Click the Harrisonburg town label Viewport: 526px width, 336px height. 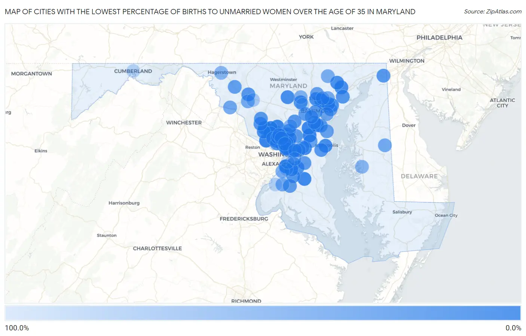(x=124, y=203)
